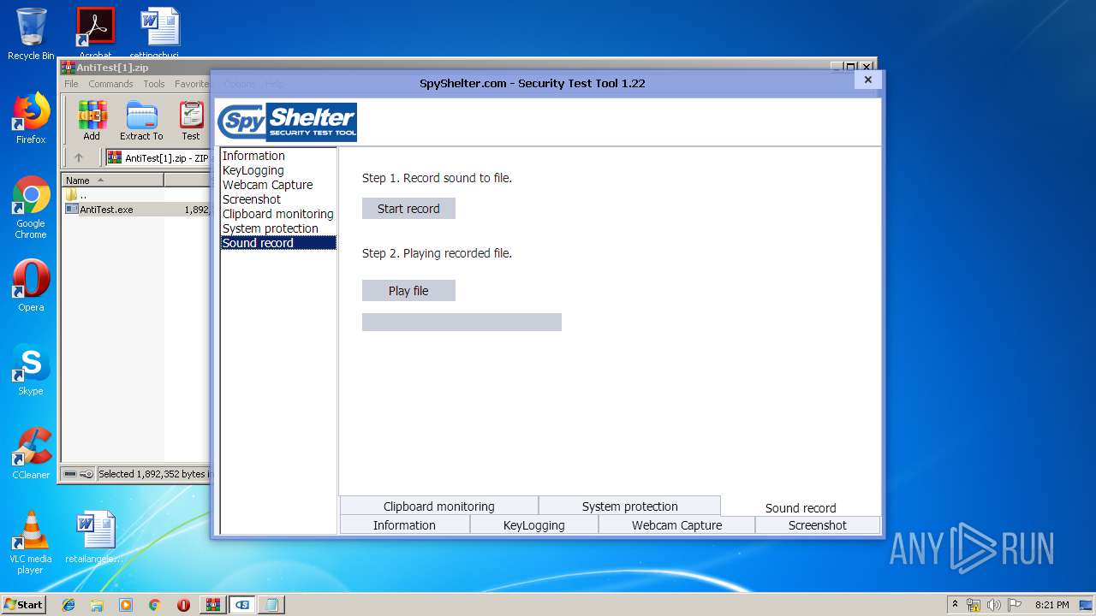Select Sound record in the left list
Screen dimensions: 1096x616
click(278, 243)
